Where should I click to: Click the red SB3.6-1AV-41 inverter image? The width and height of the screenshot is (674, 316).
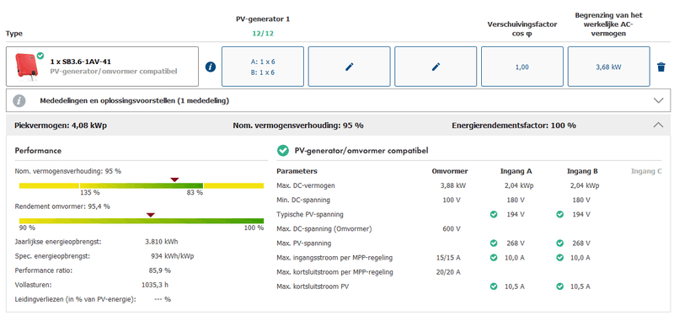click(27, 66)
